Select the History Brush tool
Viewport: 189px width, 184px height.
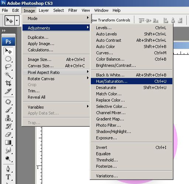[8, 126]
